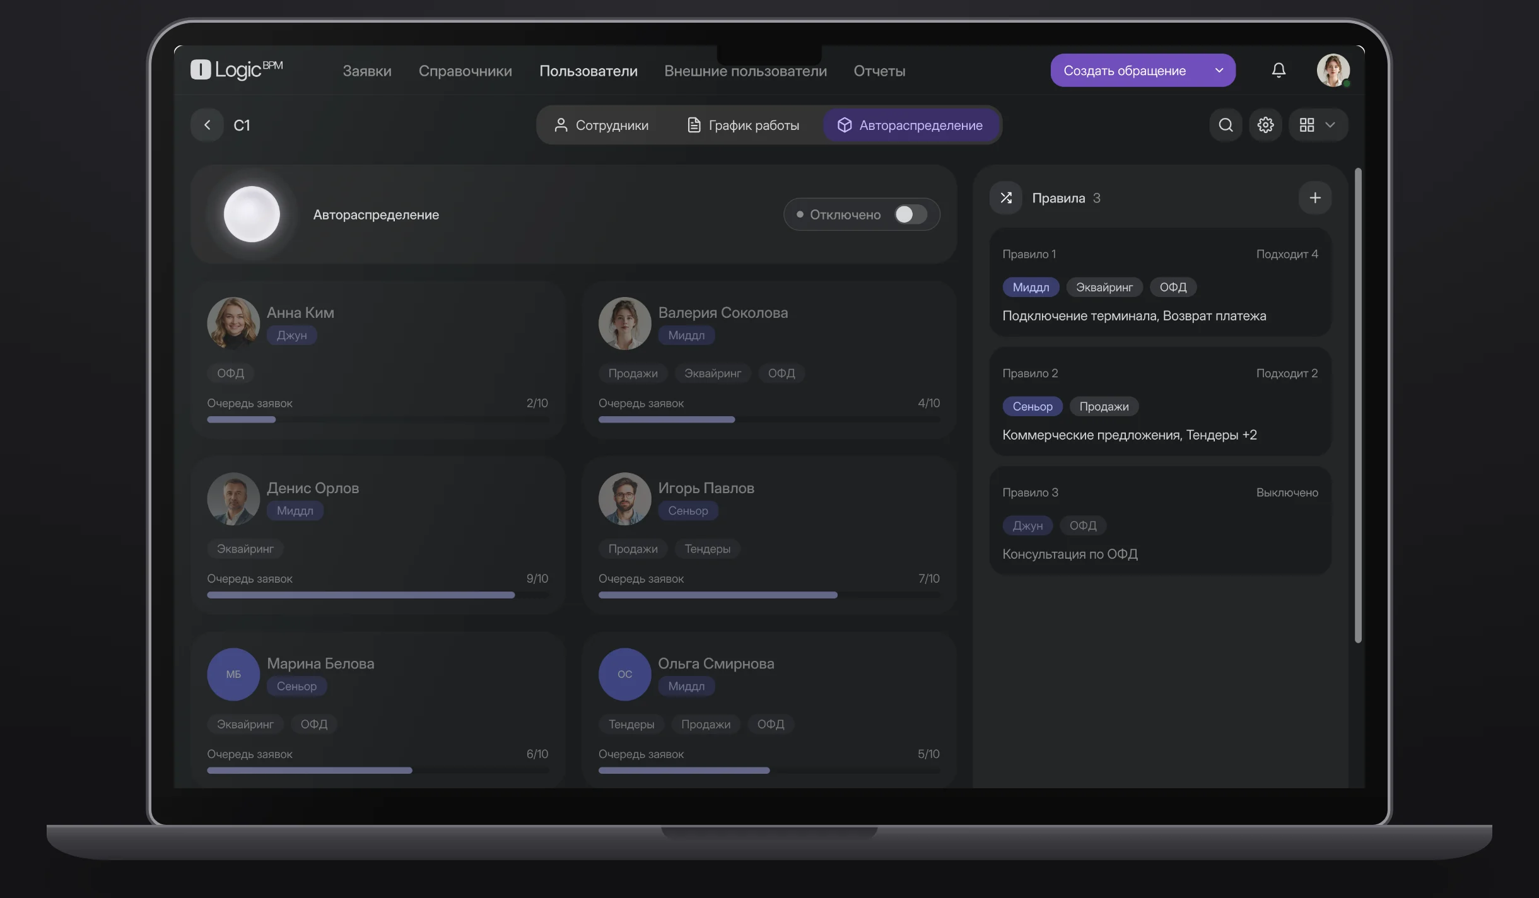Screen dimensions: 1539x898
Task: Open the Заявки menu
Action: click(367, 71)
